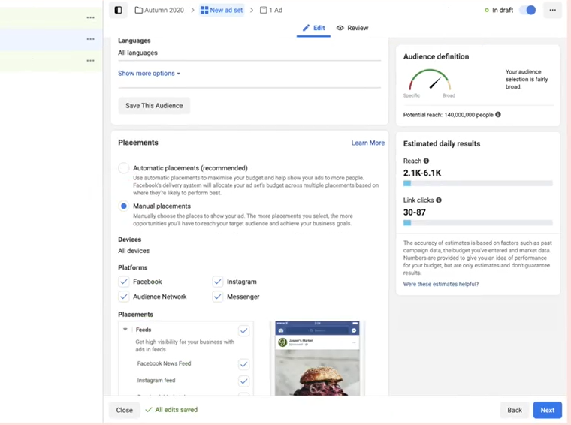This screenshot has height=425, width=571.
Task: Click the ad page icon beside 1 Ad
Action: pos(263,10)
